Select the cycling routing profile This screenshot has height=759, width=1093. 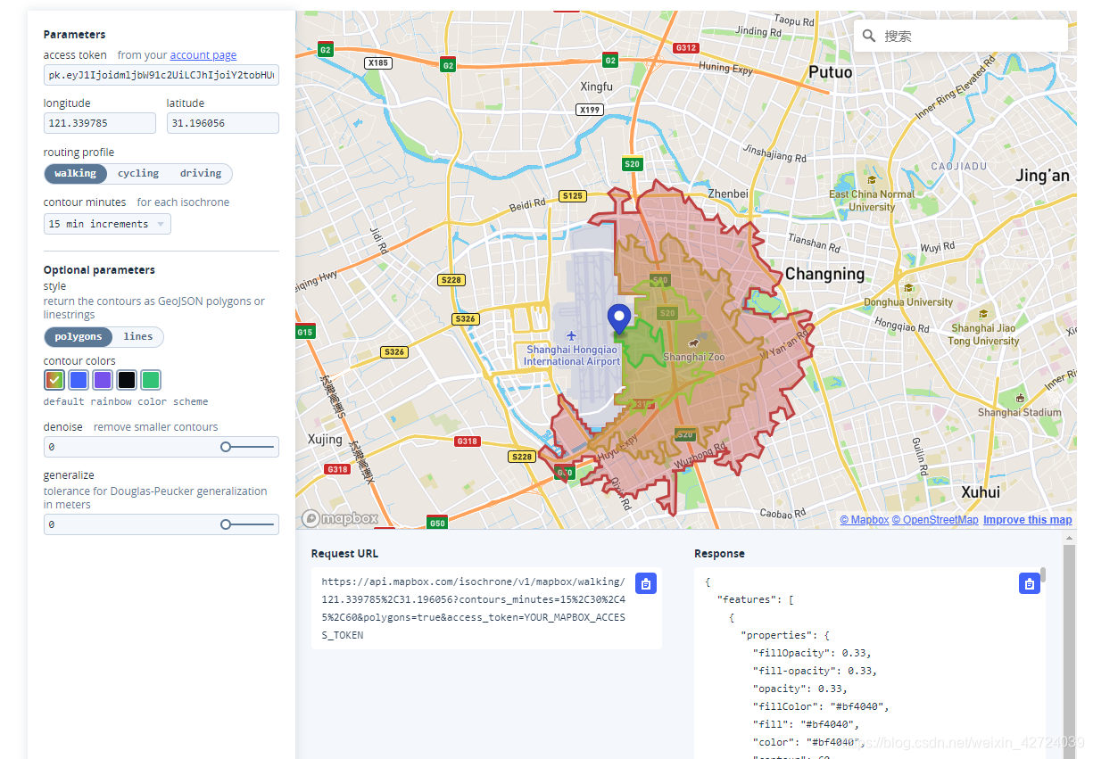(138, 173)
